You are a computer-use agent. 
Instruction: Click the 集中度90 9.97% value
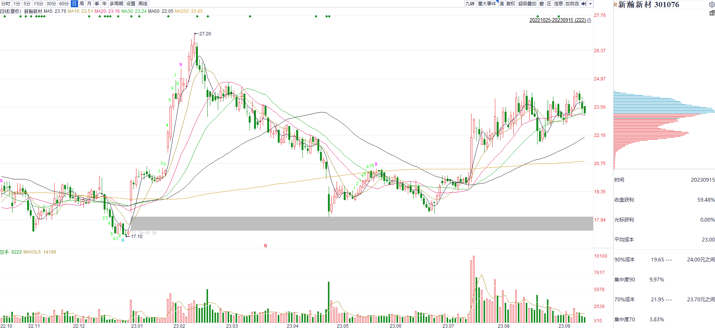tap(657, 279)
